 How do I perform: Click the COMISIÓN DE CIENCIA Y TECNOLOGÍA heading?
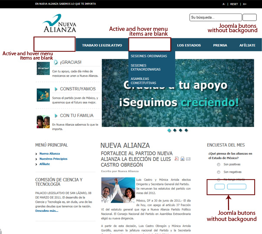pos(59,182)
